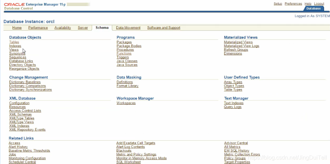Open the Packages link

124,42
